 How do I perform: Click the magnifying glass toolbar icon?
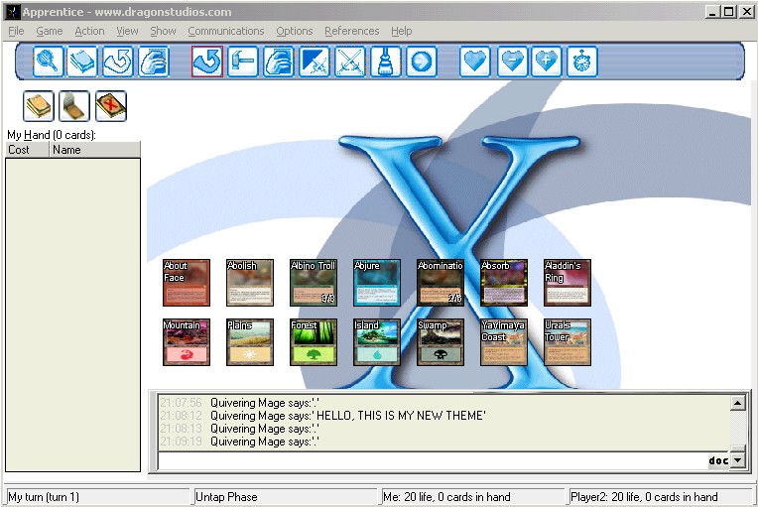[x=49, y=62]
